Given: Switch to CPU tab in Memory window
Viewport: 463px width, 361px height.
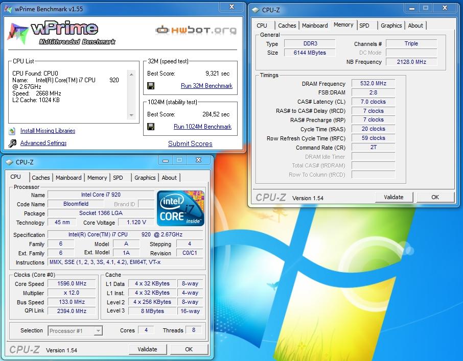Looking at the screenshot, I should [x=262, y=26].
